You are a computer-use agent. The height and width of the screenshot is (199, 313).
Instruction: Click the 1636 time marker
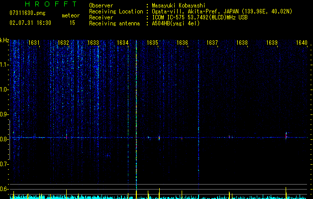pos(182,43)
